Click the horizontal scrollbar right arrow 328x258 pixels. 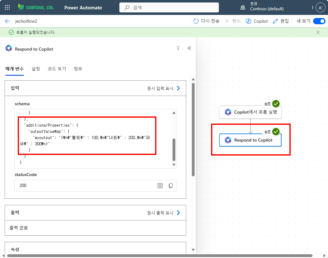tap(324, 256)
